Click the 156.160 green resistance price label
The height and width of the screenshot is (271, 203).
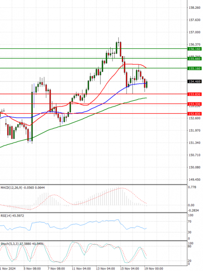(195, 49)
